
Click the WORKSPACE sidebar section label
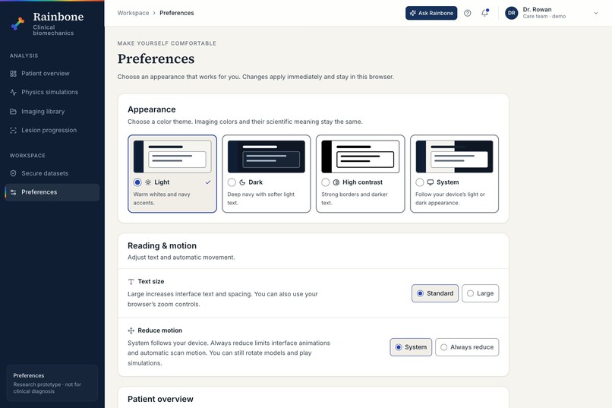pyautogui.click(x=27, y=156)
